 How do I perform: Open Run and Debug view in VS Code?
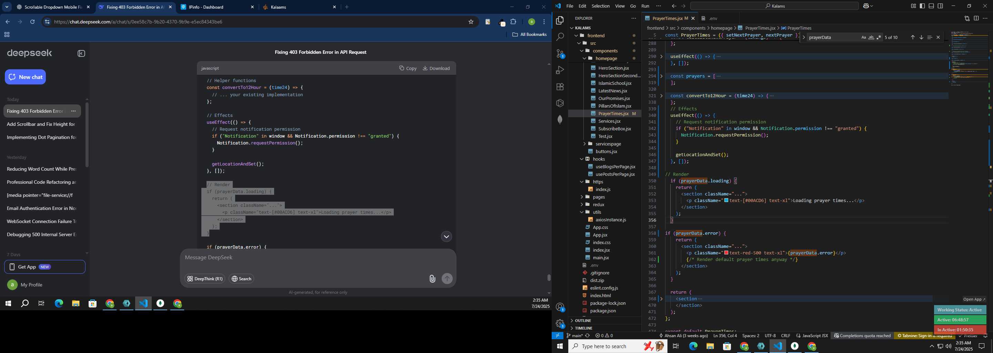pyautogui.click(x=560, y=71)
